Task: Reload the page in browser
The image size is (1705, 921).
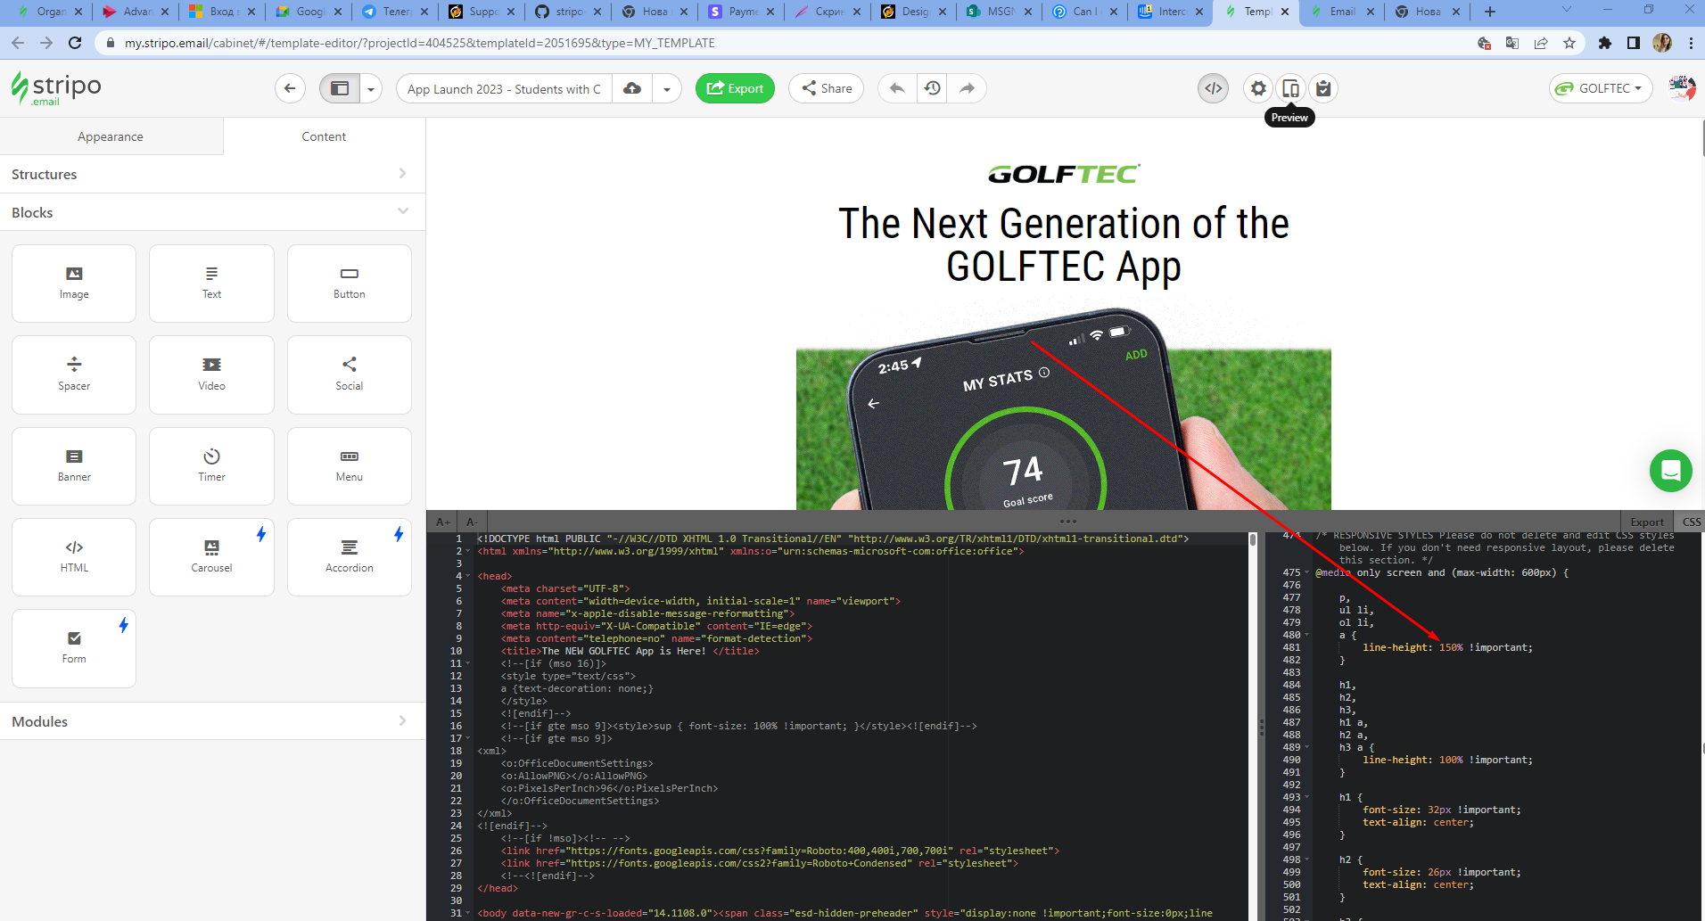Action: click(75, 43)
